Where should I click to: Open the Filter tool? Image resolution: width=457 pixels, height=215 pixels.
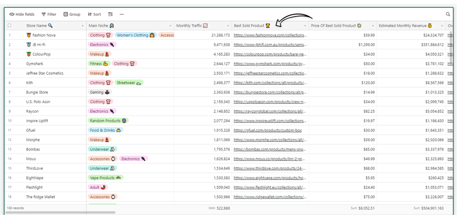click(49, 14)
